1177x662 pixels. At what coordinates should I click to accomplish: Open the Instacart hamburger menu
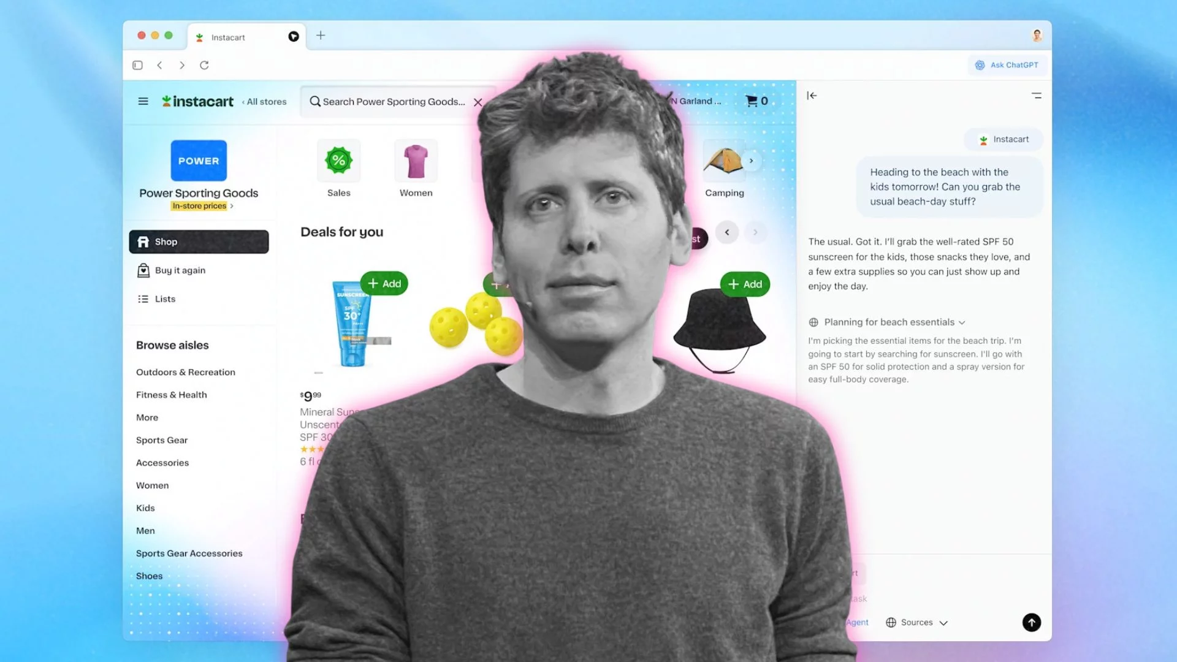[143, 101]
